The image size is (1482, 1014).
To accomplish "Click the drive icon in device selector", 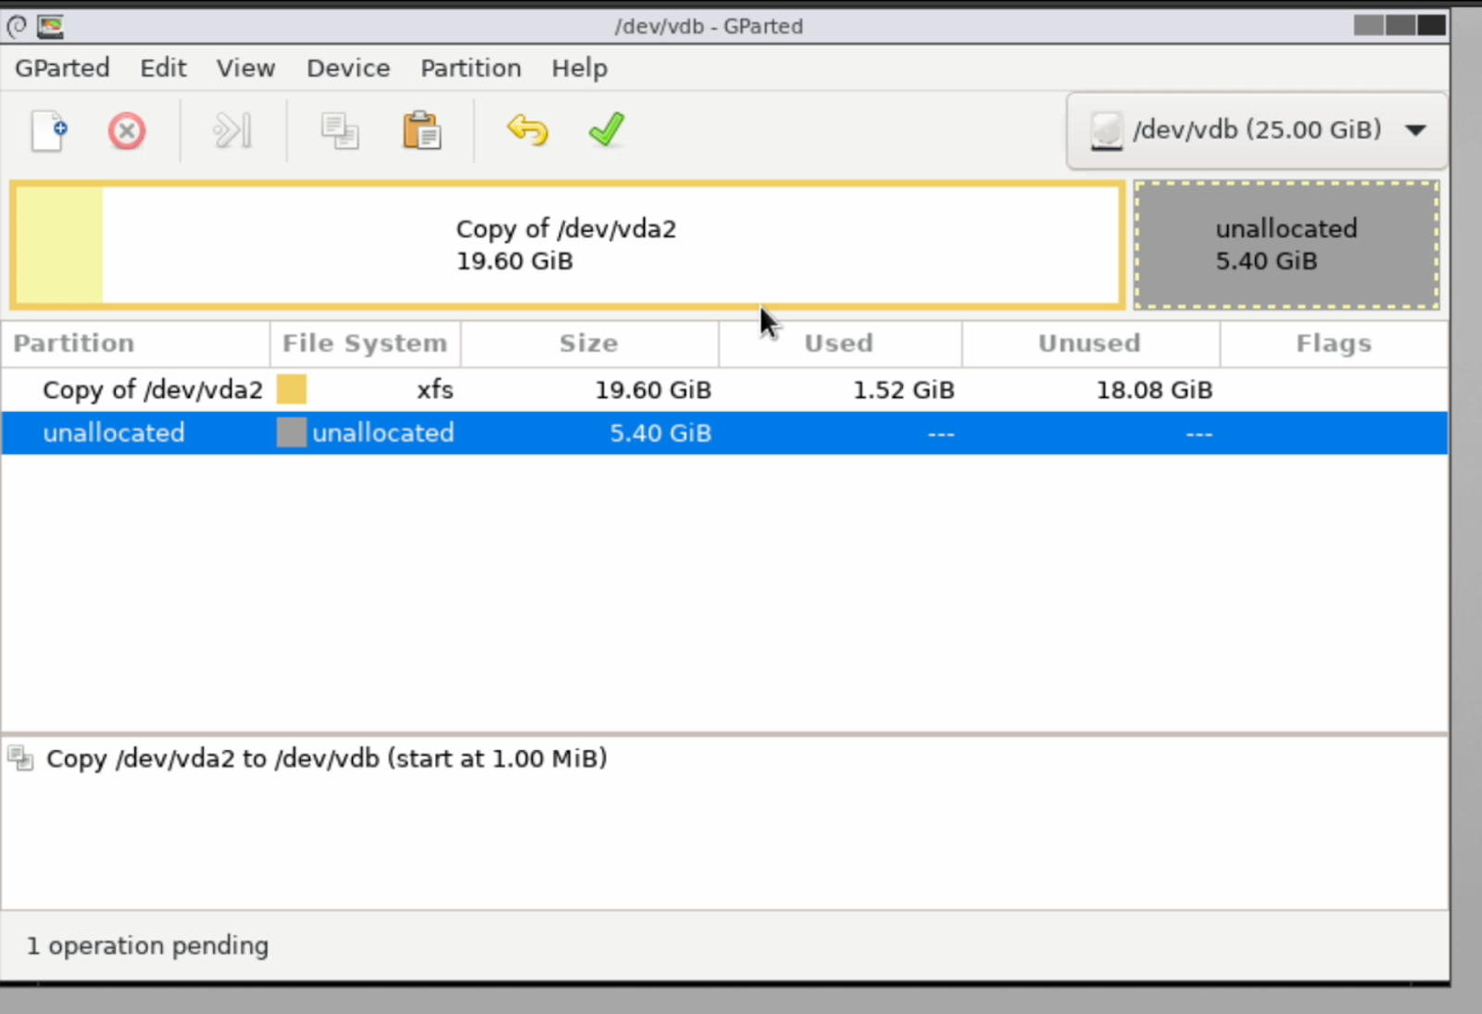I will click(x=1106, y=131).
